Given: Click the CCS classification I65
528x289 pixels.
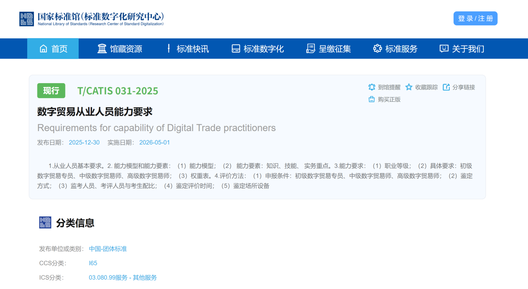Looking at the screenshot, I should [93, 263].
